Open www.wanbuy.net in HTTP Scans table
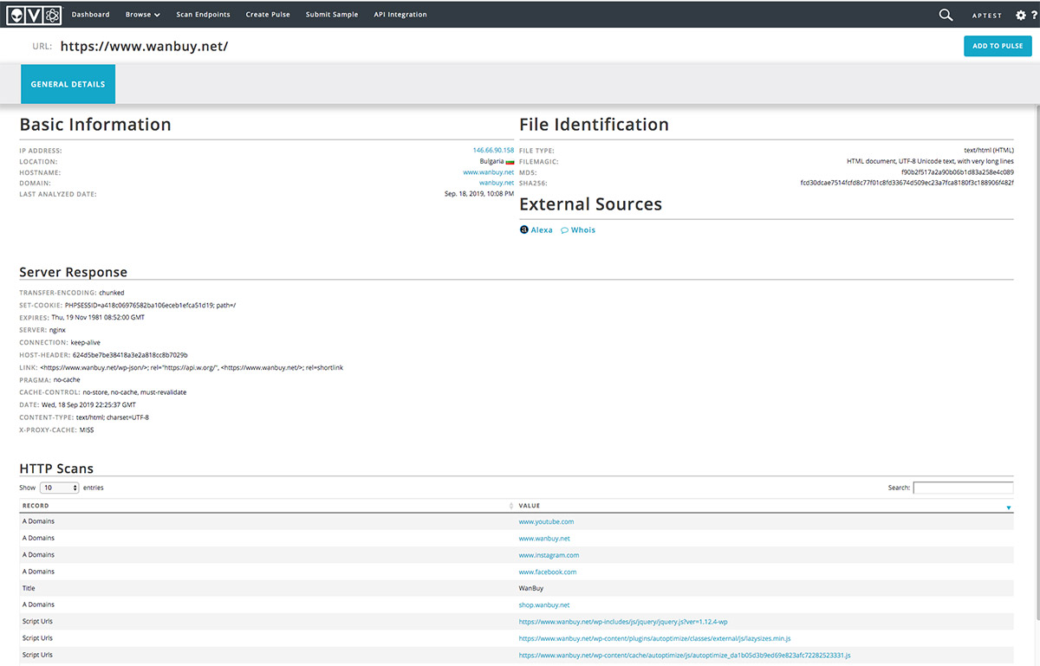Image resolution: width=1040 pixels, height=666 pixels. [544, 539]
